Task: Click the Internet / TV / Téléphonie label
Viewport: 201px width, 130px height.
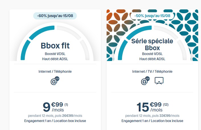Action: tap(152, 72)
